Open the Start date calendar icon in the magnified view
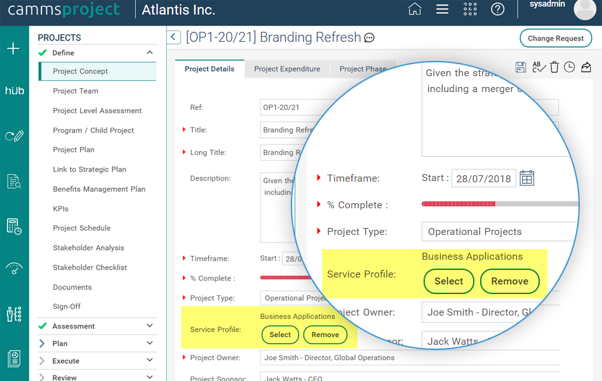Screen dimensions: 602x381 527,178
